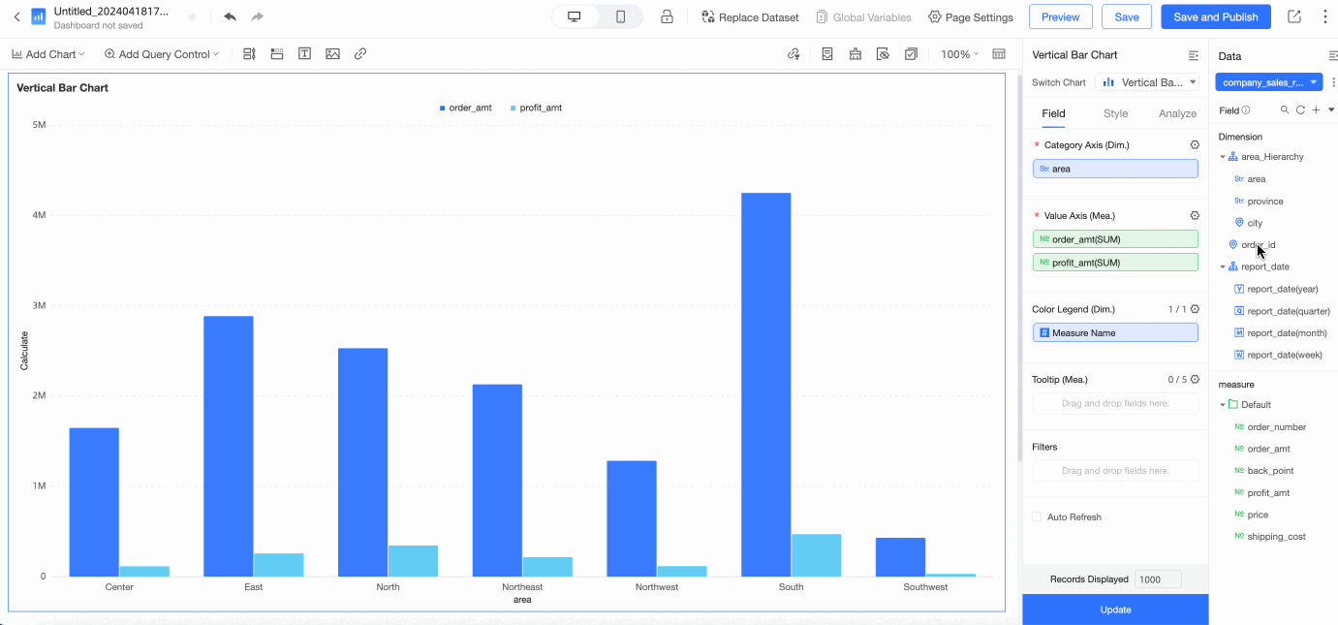Click the Update button
The height and width of the screenshot is (625, 1338).
tap(1115, 609)
